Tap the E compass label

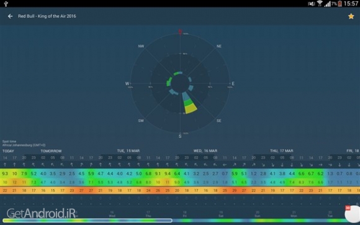coord(233,84)
